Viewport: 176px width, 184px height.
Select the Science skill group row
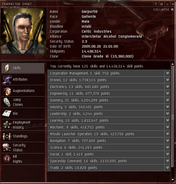pos(109,147)
